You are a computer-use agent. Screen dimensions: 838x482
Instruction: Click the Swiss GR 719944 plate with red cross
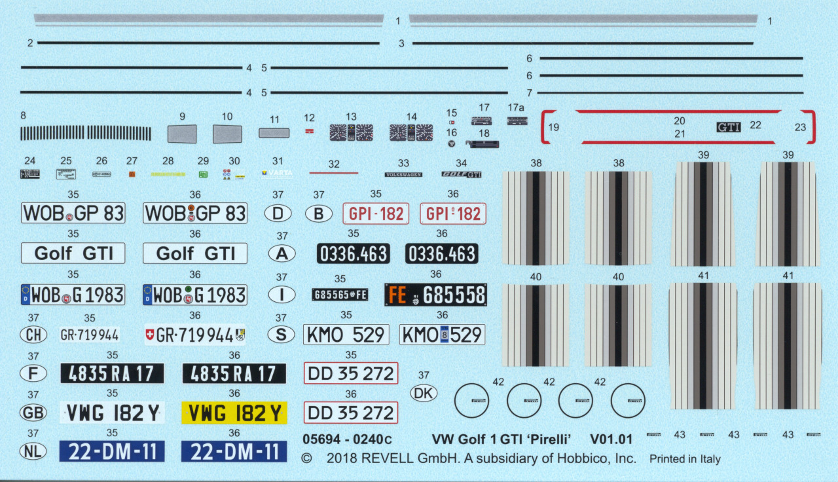(195, 335)
